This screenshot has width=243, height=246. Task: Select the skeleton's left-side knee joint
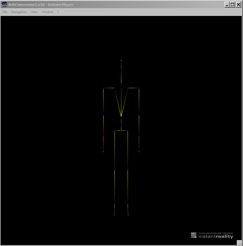(x=114, y=170)
